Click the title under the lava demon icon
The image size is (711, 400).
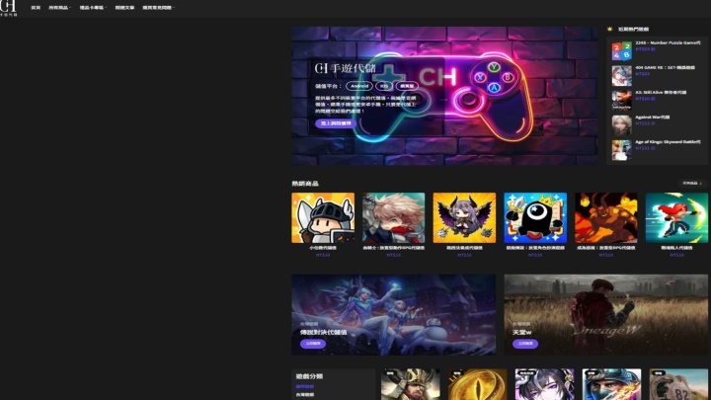point(605,248)
